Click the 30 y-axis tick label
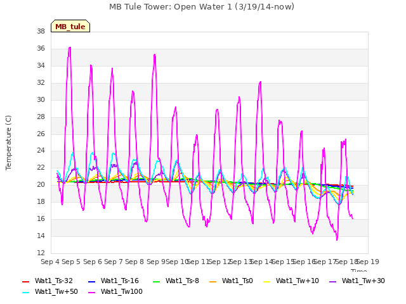The height and width of the screenshot is (304, 406). click(41, 99)
